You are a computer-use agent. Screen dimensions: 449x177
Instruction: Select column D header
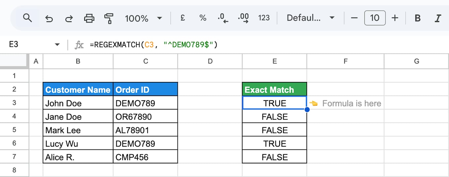[x=210, y=61]
